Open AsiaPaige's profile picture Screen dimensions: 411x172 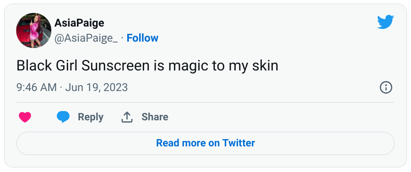[33, 30]
